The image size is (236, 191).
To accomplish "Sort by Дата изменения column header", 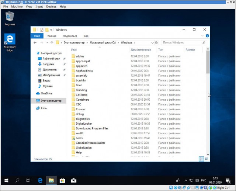I will click(141, 49).
